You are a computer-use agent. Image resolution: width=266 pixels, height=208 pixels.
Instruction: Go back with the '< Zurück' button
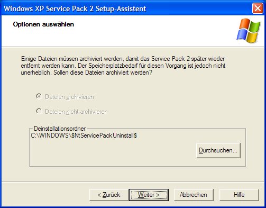109,195
